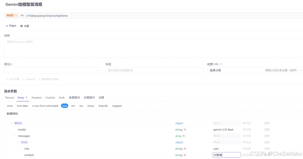
Task: Select the GraphQL body type
Action: [x=103, y=106]
